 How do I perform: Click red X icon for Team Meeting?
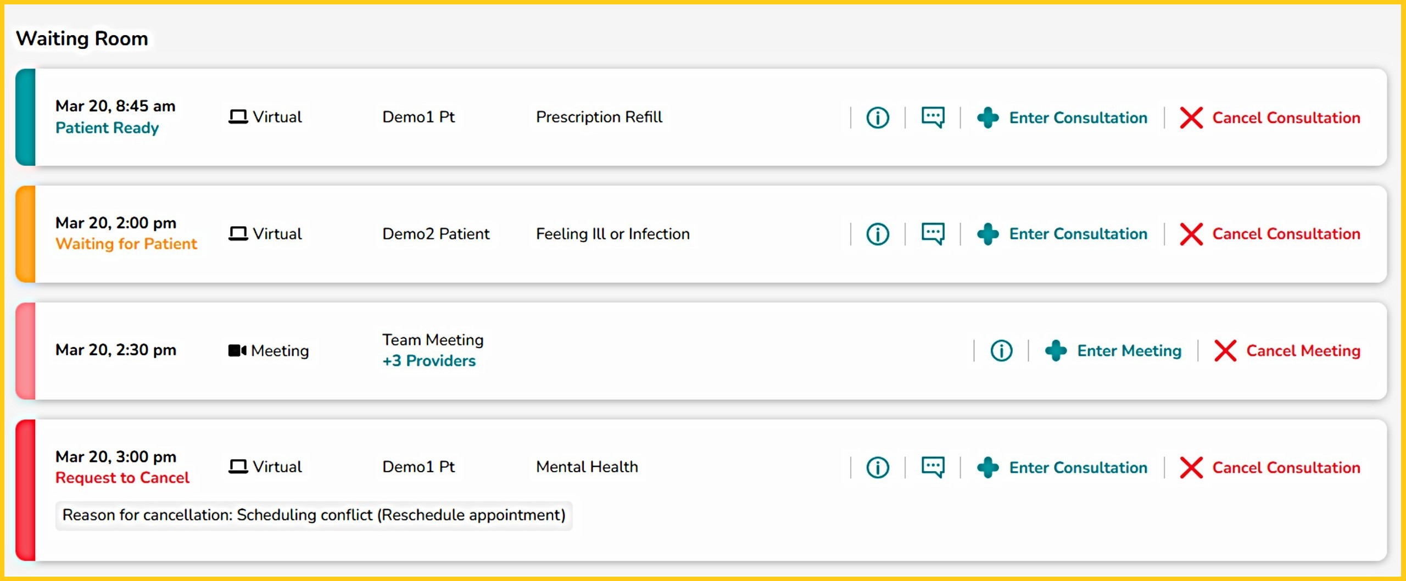click(x=1225, y=351)
